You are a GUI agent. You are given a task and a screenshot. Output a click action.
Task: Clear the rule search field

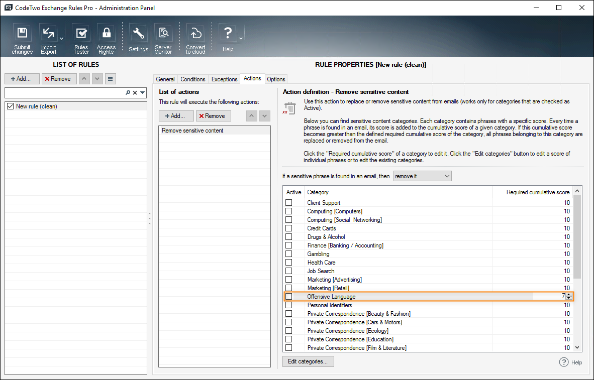click(135, 92)
